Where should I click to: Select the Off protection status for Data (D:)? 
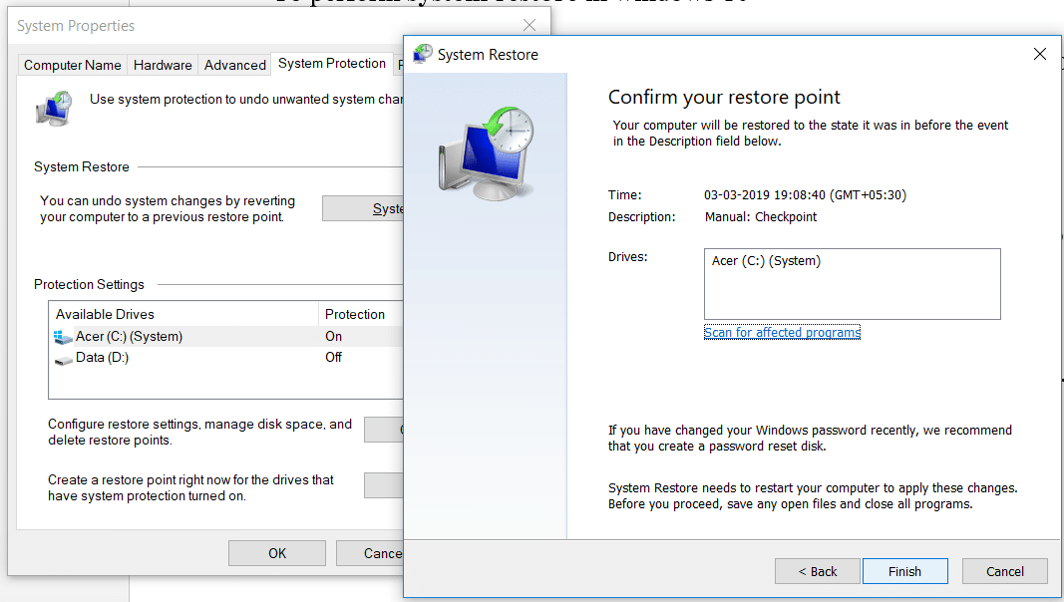click(334, 358)
